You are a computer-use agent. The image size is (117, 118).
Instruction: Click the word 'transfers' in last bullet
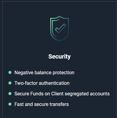click(x=59, y=104)
